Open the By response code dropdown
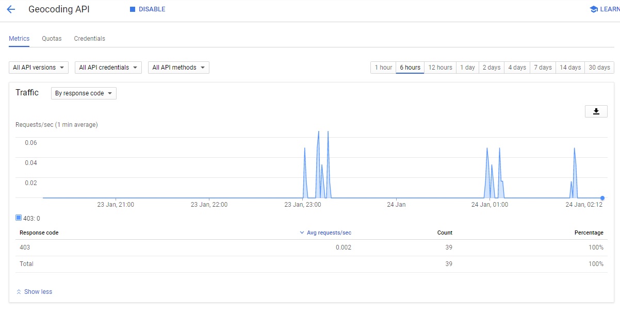Image resolution: width=620 pixels, height=315 pixels. (x=83, y=93)
